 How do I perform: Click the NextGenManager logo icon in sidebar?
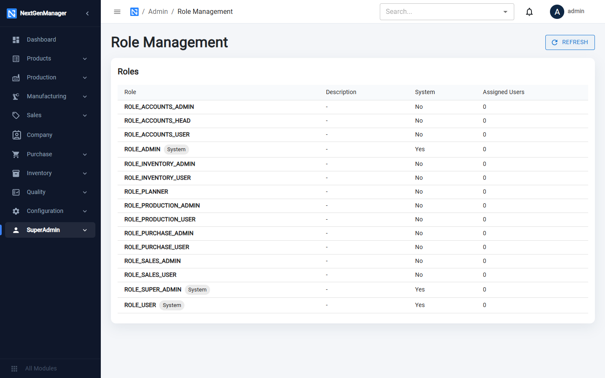tap(12, 13)
